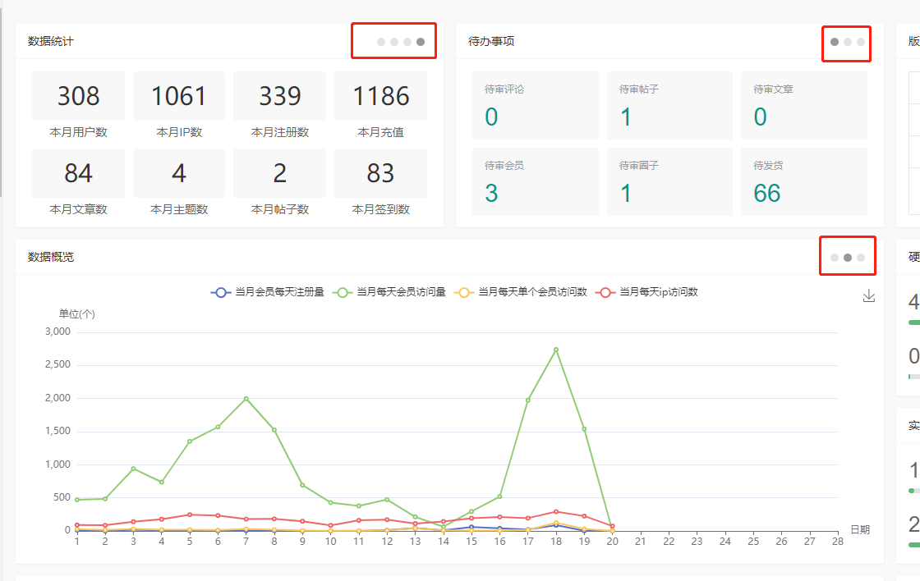Image resolution: width=920 pixels, height=581 pixels.
Task: Open the 待审帖子 pending posts card
Action: [x=669, y=105]
